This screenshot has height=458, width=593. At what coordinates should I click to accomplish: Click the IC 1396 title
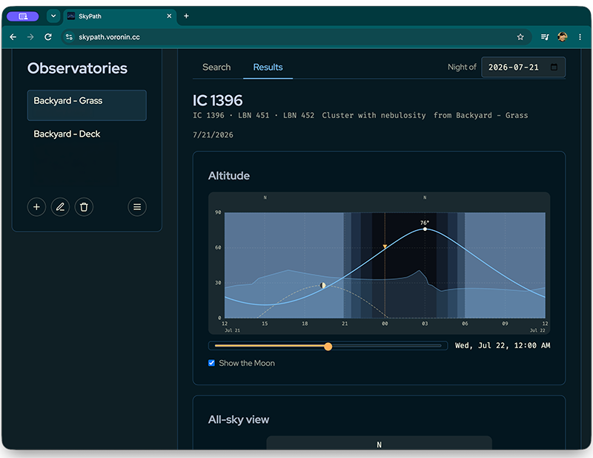coord(217,100)
